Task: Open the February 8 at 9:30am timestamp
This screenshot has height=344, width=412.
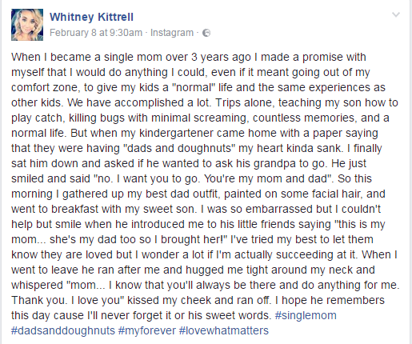Action: tap(96, 33)
